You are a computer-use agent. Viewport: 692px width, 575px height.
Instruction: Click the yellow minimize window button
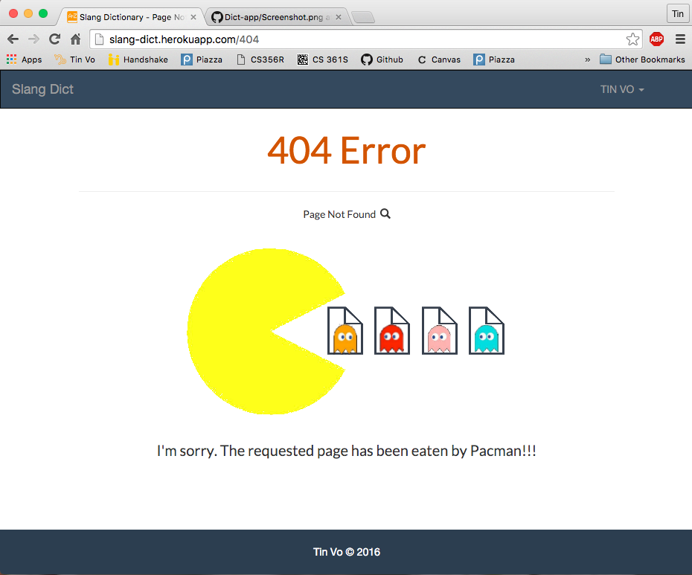(28, 13)
